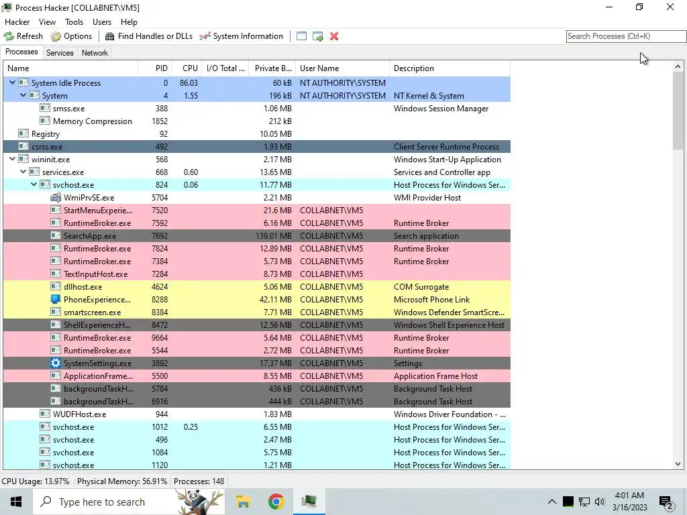The height and width of the screenshot is (515, 687).
Task: Sort by the I/O Total column header
Action: (225, 68)
